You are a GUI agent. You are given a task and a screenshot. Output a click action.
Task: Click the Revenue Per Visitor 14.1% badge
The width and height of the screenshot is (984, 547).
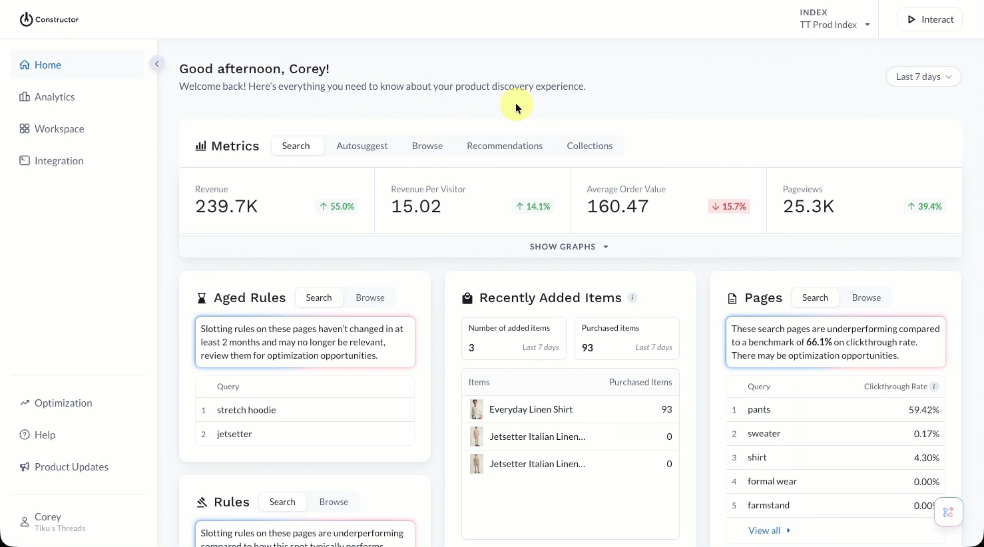[x=533, y=206]
